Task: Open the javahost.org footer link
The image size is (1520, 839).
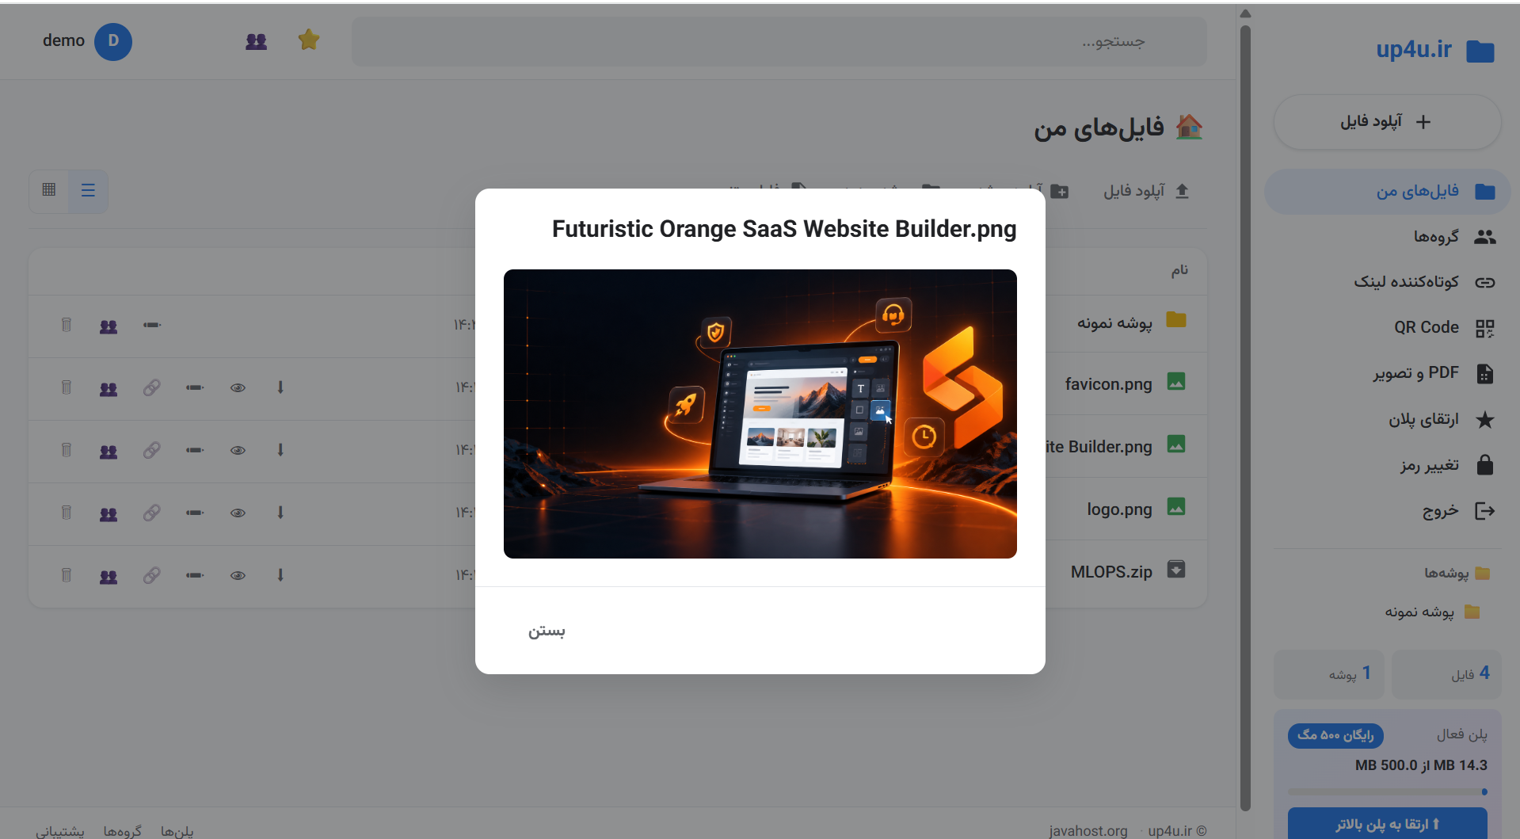Action: (1088, 830)
